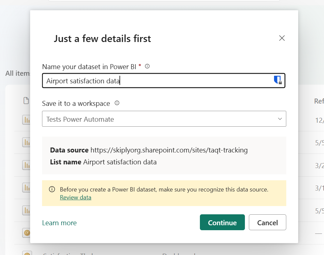
Task: Click the document icon at the top of the items list
Action: tap(26, 100)
